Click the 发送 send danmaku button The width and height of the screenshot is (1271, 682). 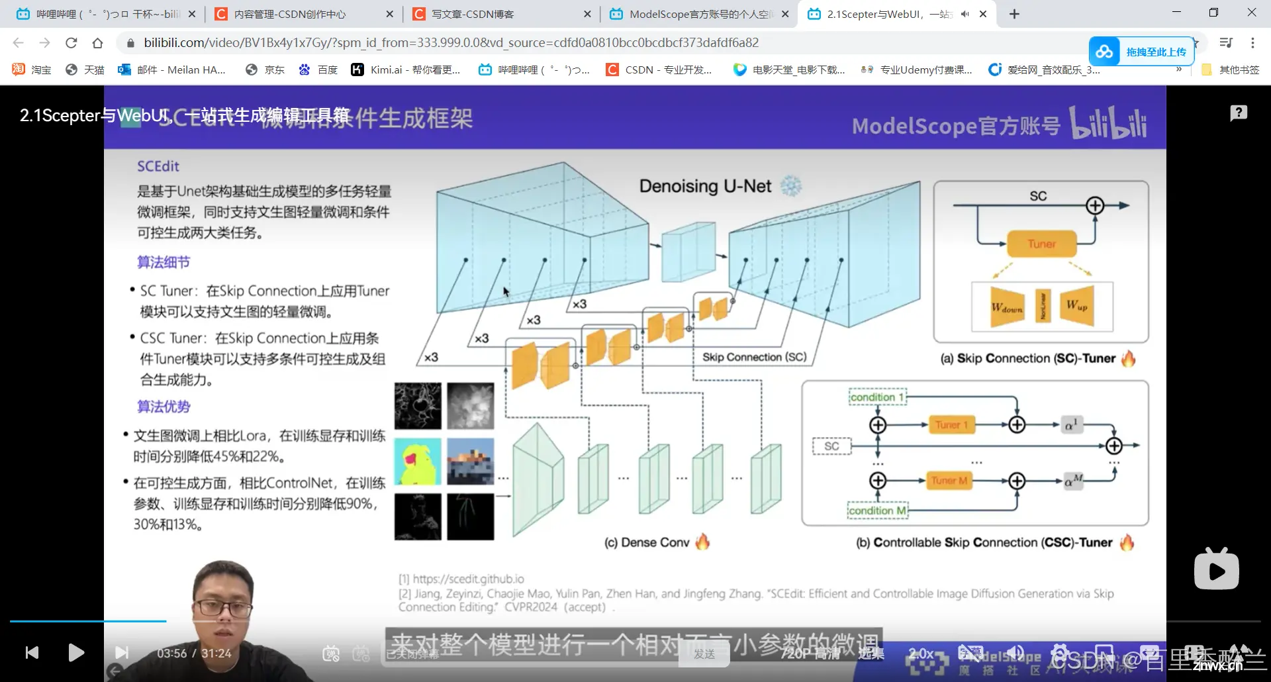[704, 654]
